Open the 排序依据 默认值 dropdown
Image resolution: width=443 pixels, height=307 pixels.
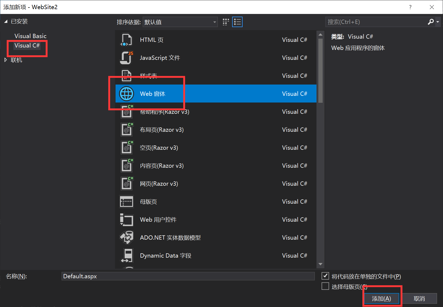180,22
